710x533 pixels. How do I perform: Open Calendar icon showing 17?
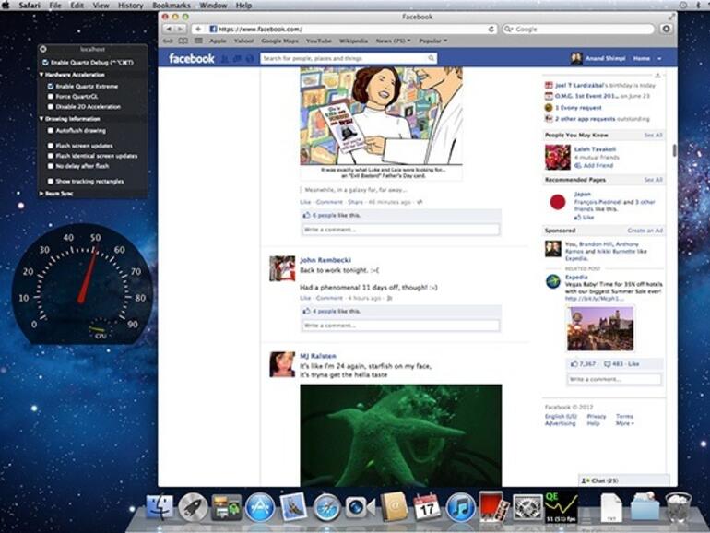point(427,507)
